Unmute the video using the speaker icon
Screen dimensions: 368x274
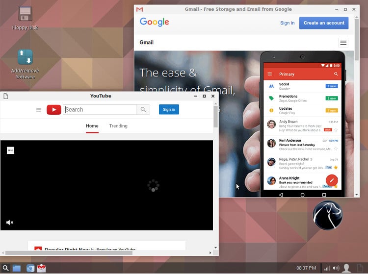[x=9, y=222]
